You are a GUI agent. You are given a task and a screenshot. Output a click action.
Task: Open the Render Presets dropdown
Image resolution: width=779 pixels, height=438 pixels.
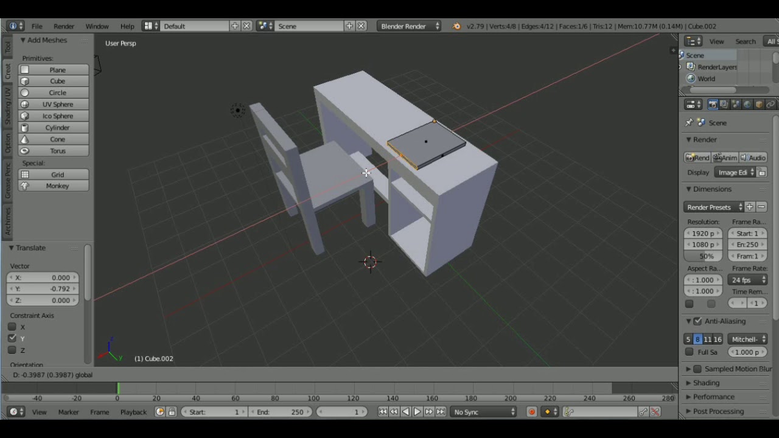(x=714, y=207)
